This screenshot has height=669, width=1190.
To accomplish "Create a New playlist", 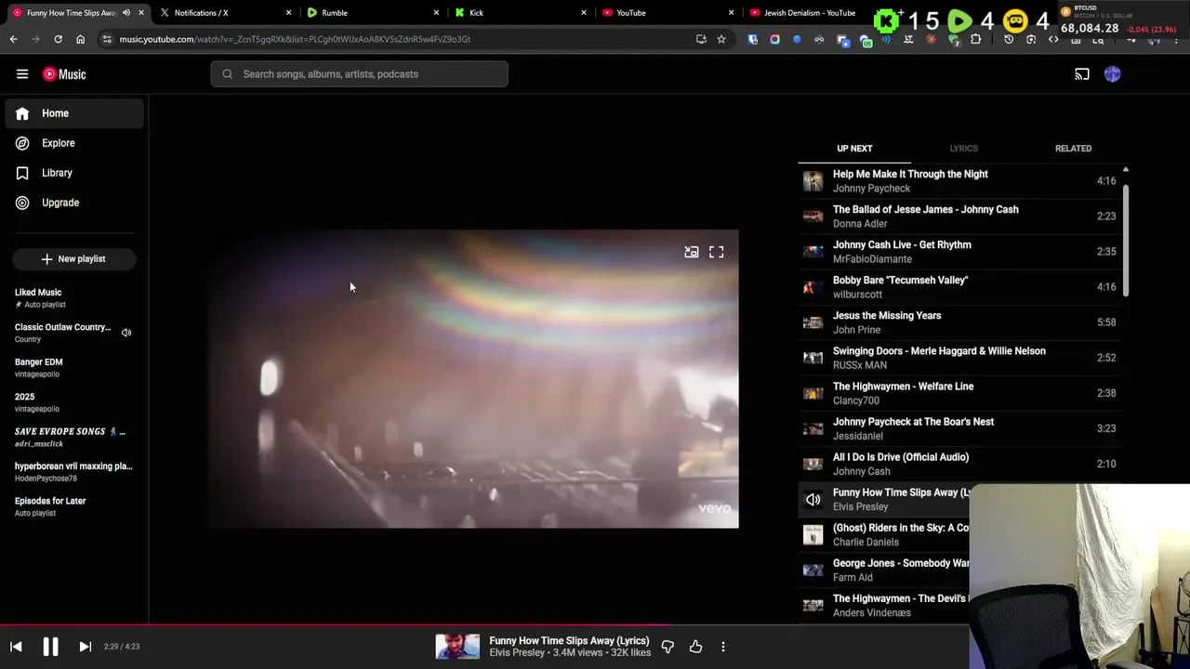I will pos(74,259).
